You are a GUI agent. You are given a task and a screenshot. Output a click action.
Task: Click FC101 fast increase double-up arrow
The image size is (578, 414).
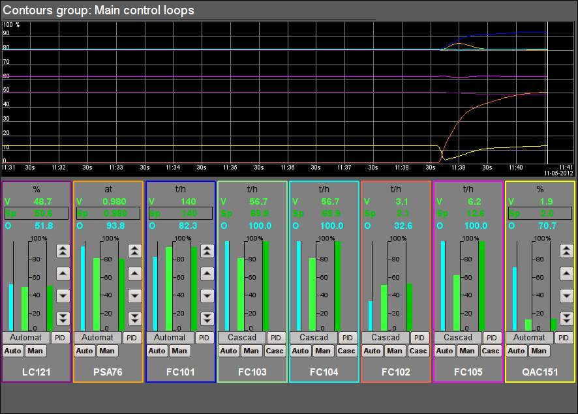point(207,251)
